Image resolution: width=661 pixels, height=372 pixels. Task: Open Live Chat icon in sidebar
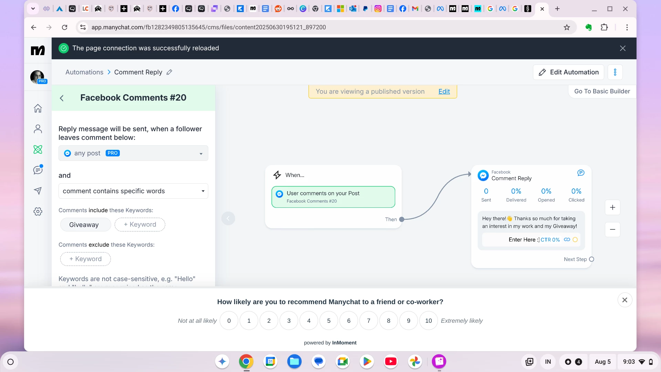click(x=38, y=170)
